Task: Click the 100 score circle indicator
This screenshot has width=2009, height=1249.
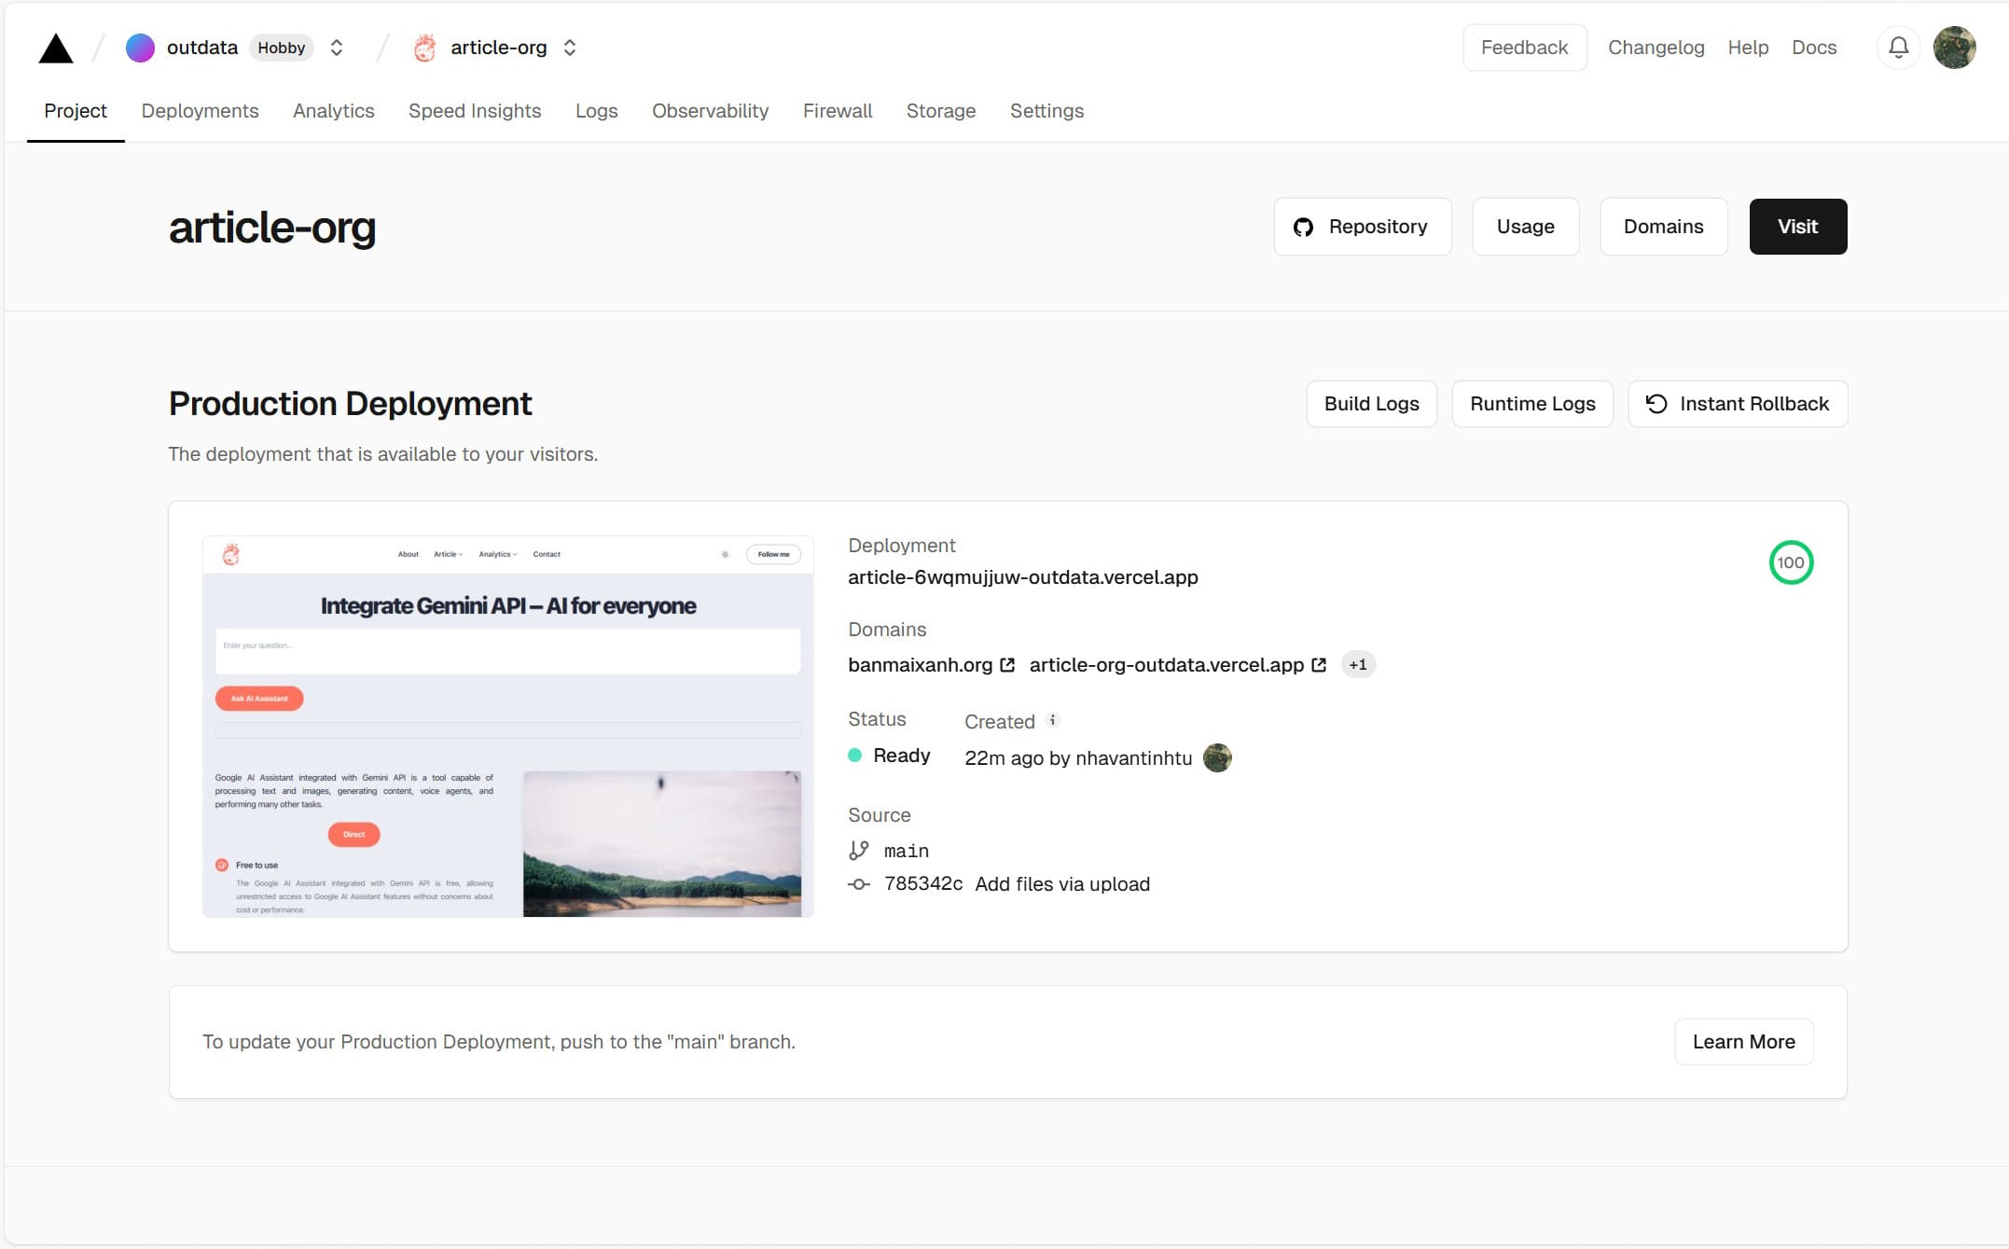Action: (x=1791, y=562)
